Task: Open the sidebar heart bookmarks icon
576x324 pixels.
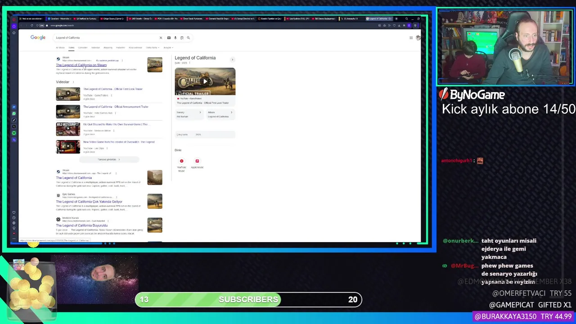Action: pyautogui.click(x=14, y=212)
